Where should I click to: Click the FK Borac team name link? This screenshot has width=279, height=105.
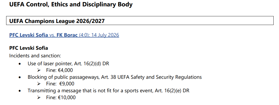pyautogui.click(x=67, y=35)
